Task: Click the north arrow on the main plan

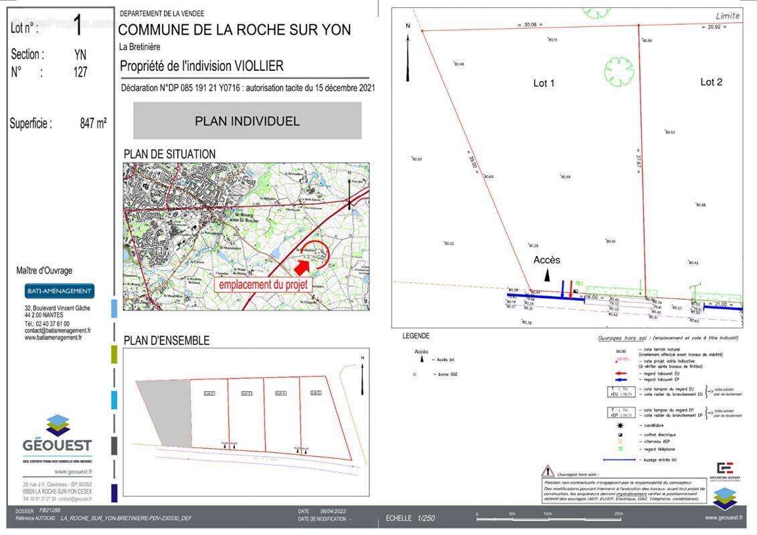Action: pos(408,52)
